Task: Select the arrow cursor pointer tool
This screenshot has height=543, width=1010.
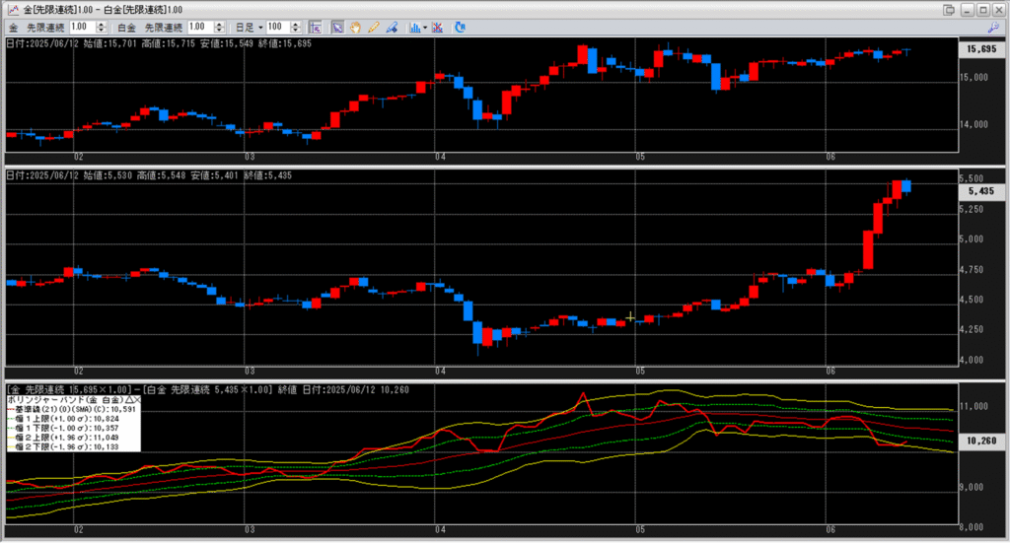Action: pos(336,27)
